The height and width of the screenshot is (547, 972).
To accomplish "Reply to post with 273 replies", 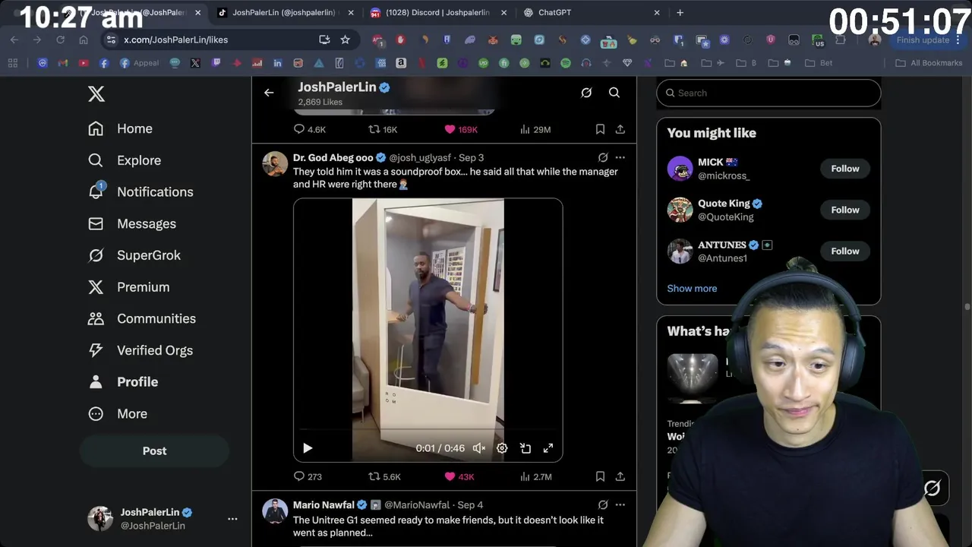I will coord(308,476).
